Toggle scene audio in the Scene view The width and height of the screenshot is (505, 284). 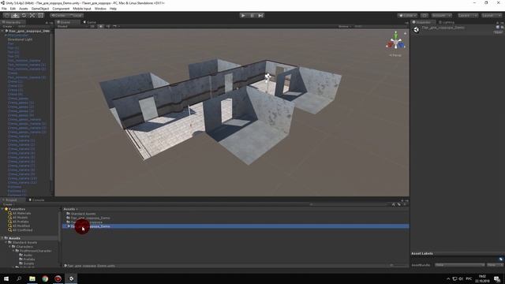click(x=107, y=26)
